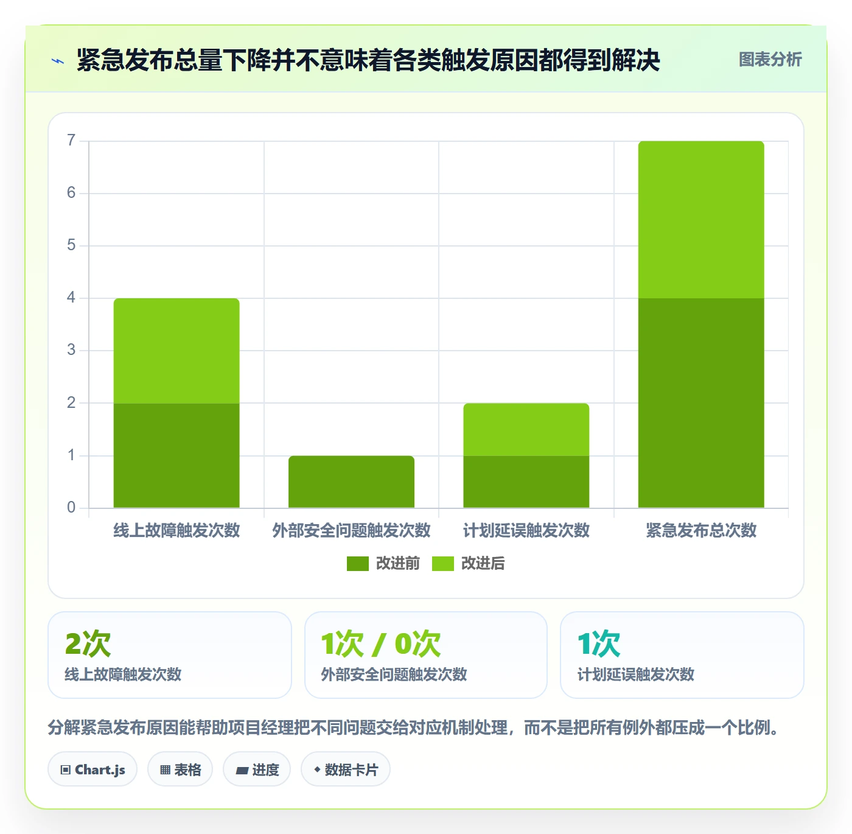Click the 改进前 dark green legend swatch
This screenshot has height=834, width=852.
[358, 564]
